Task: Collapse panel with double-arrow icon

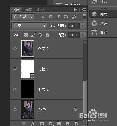Action: coord(76,10)
